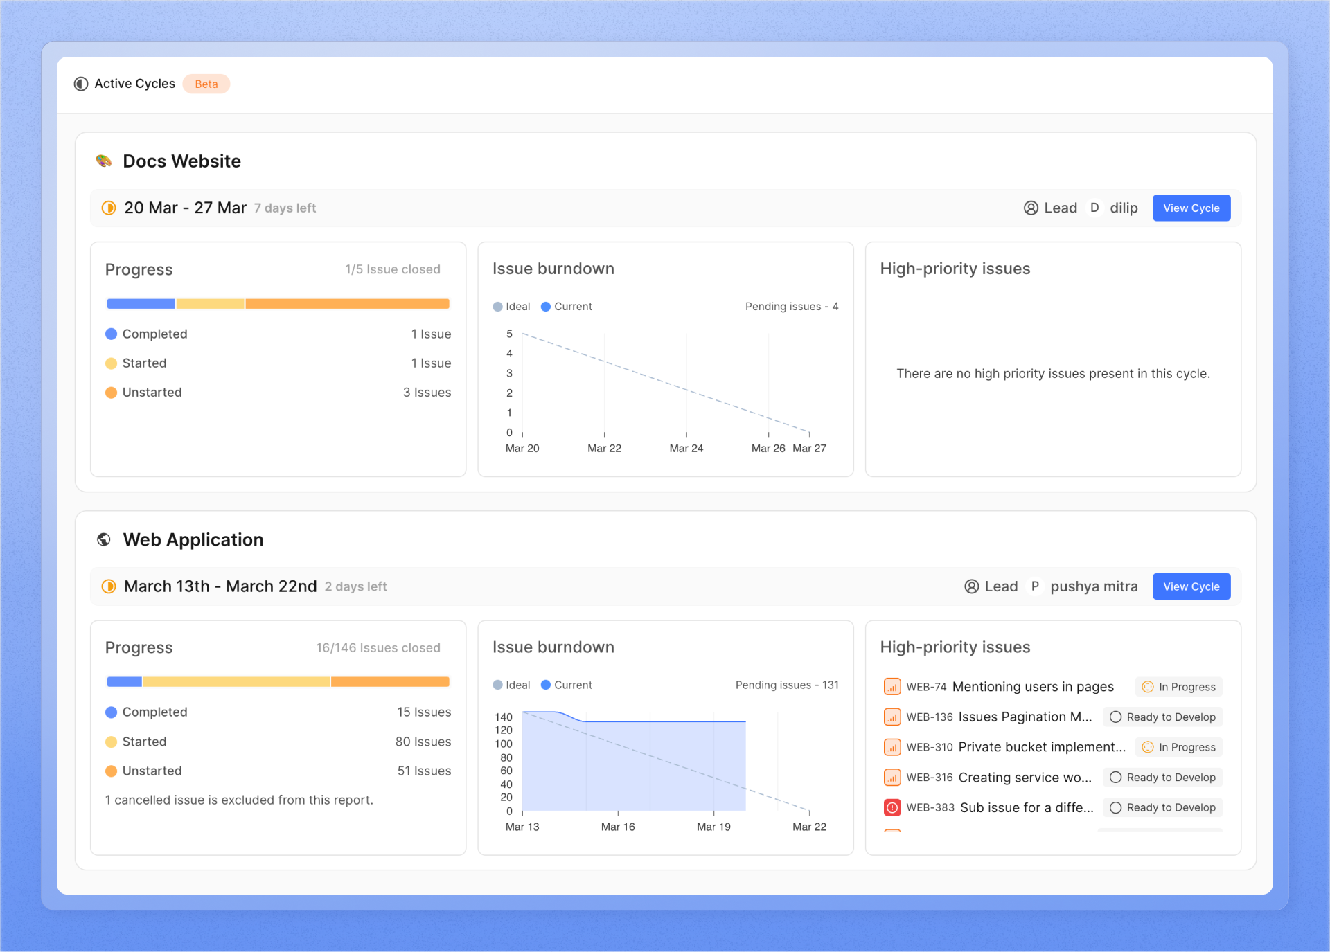1330x952 pixels.
Task: Click the In Progress status of WEB-74
Action: 1179,687
